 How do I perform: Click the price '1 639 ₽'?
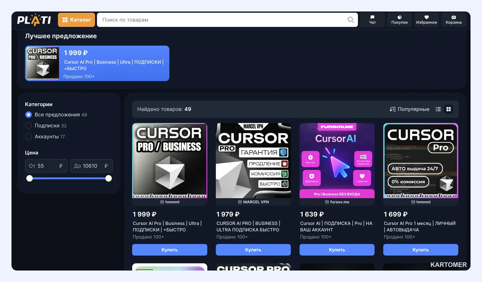(x=312, y=214)
